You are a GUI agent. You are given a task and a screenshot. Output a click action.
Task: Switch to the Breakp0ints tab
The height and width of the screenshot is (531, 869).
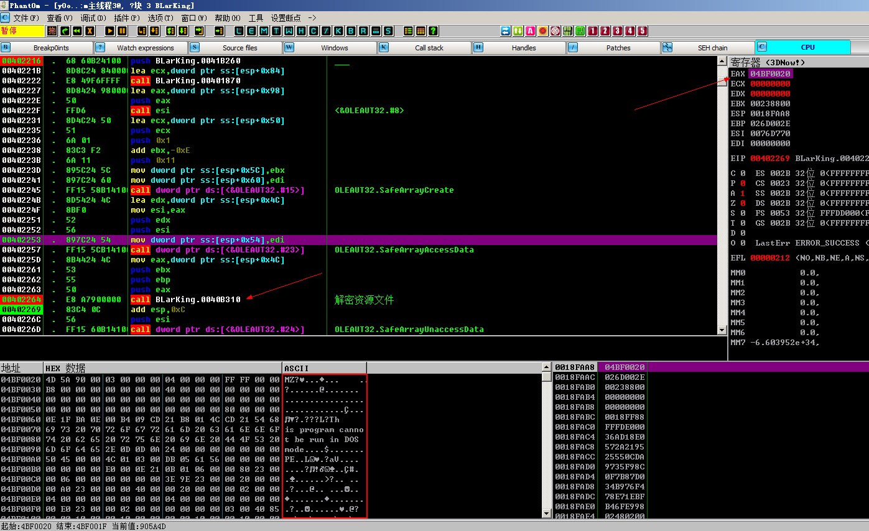[x=47, y=48]
